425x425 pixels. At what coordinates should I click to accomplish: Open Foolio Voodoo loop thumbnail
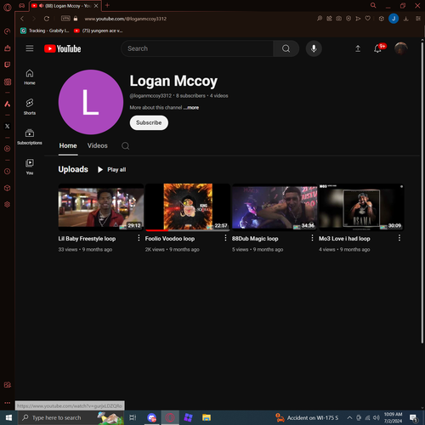tap(188, 207)
